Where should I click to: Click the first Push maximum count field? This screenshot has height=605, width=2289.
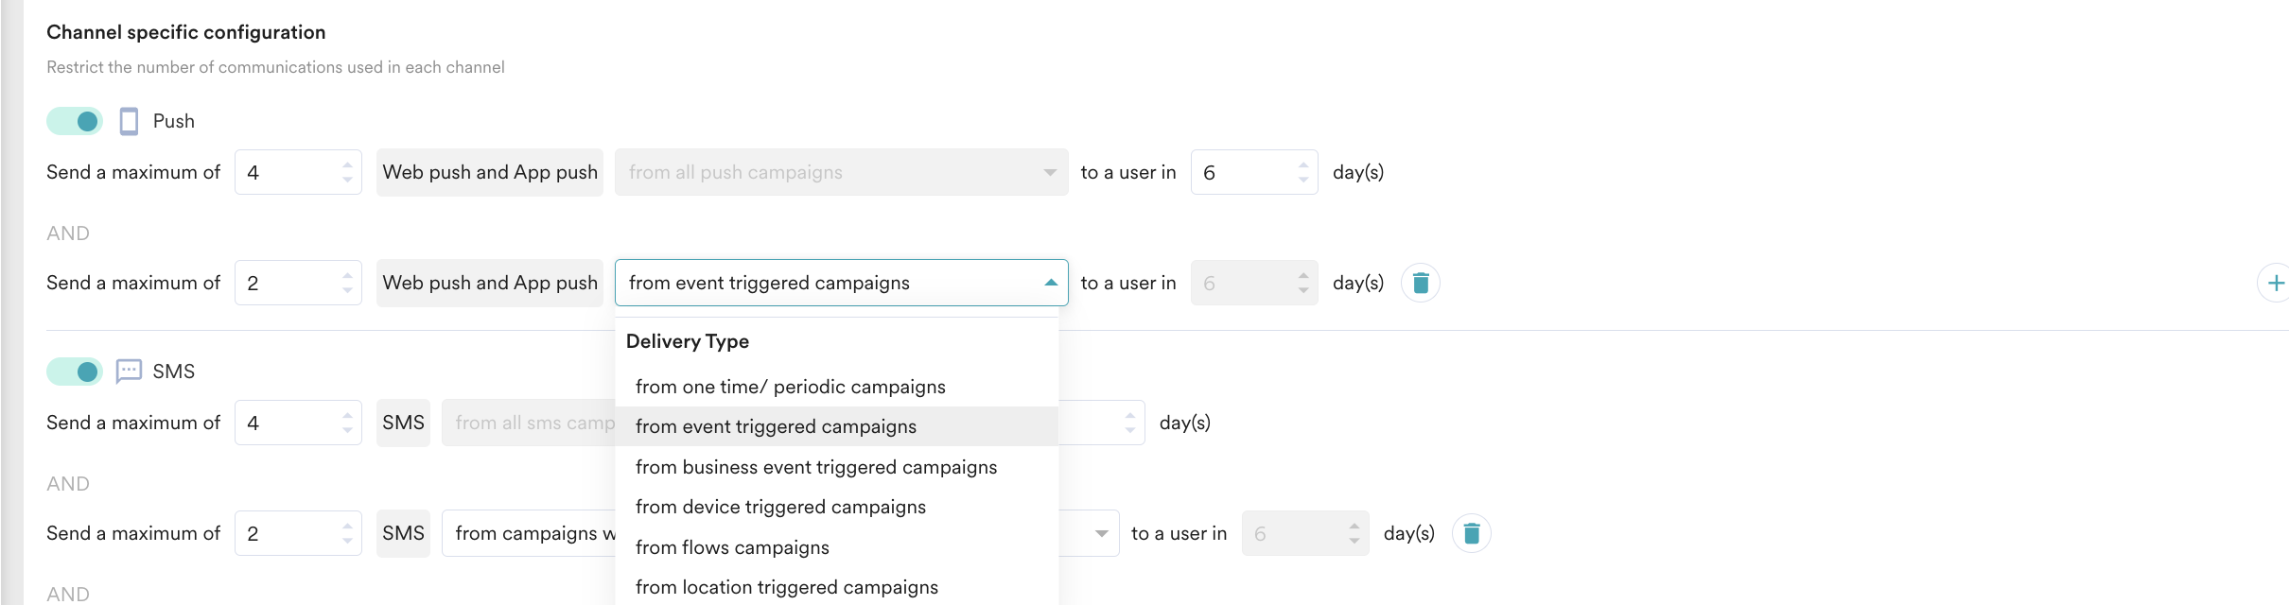click(x=288, y=172)
